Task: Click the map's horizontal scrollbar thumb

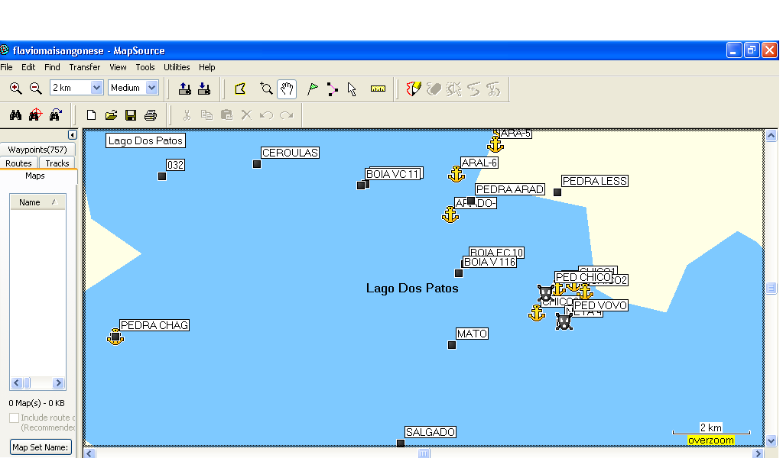Action: [x=424, y=453]
